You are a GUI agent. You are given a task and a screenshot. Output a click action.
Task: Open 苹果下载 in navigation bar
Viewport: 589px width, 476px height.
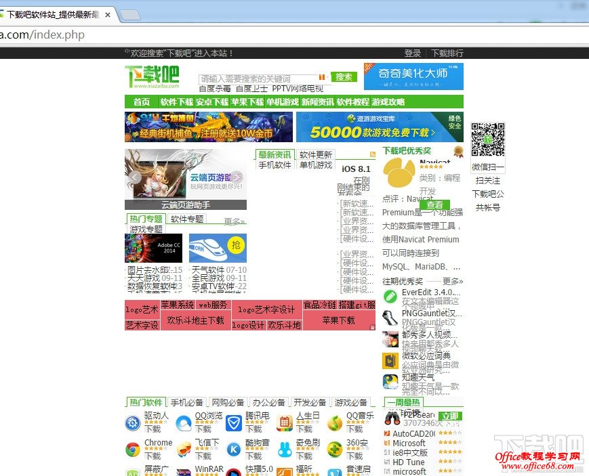tap(247, 102)
